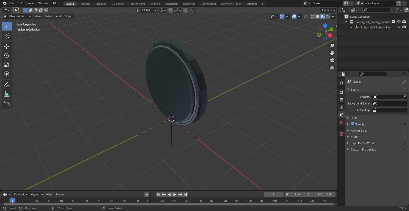Open the View Layer properties tab

click(341, 107)
